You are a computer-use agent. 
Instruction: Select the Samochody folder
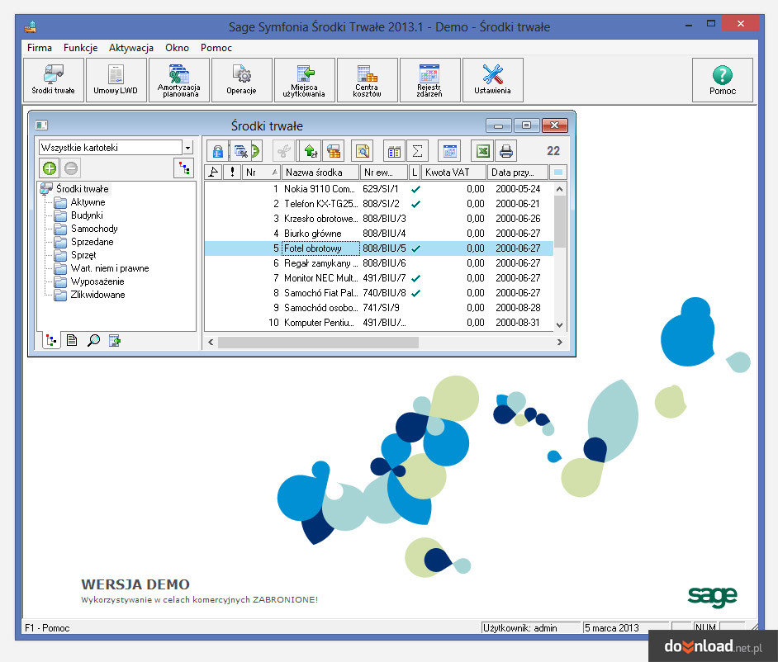coord(94,228)
